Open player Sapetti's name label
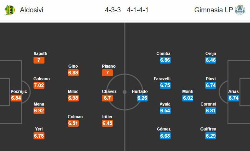Screen dimensions: 250x151 (40, 54)
